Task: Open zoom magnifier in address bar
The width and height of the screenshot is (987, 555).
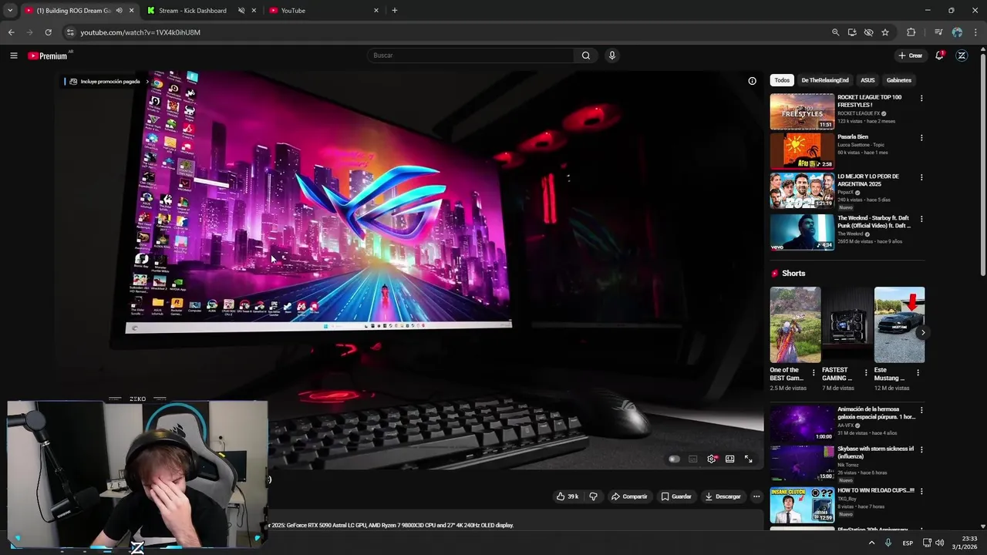Action: [x=835, y=32]
